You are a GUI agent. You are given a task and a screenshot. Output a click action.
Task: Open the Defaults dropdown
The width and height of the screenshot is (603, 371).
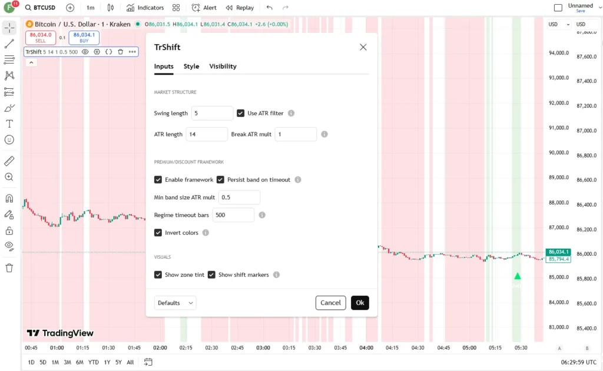pyautogui.click(x=175, y=303)
